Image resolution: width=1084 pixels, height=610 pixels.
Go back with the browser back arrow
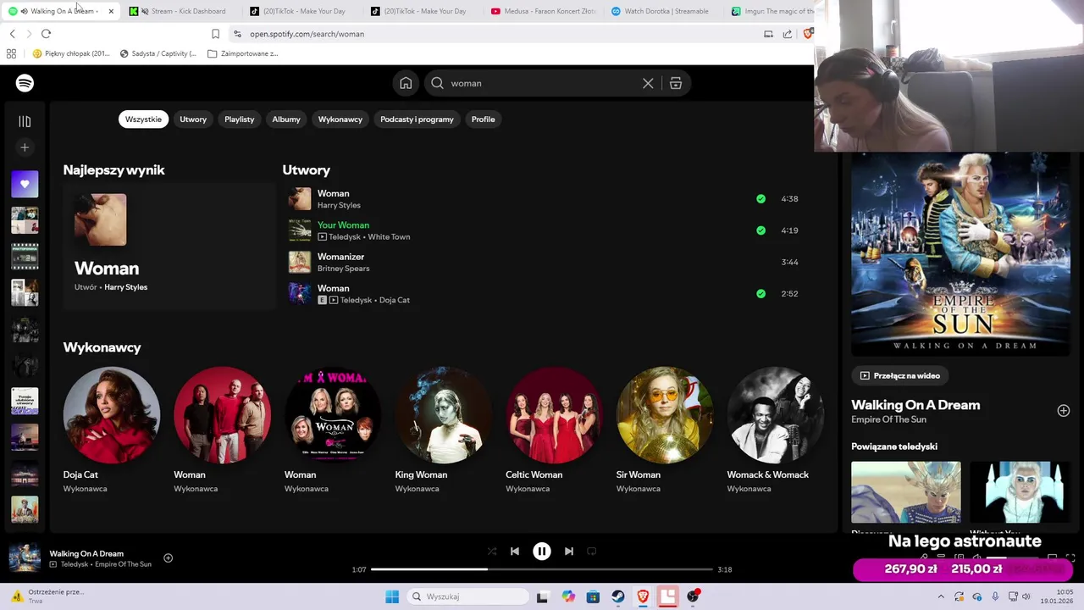(x=12, y=34)
